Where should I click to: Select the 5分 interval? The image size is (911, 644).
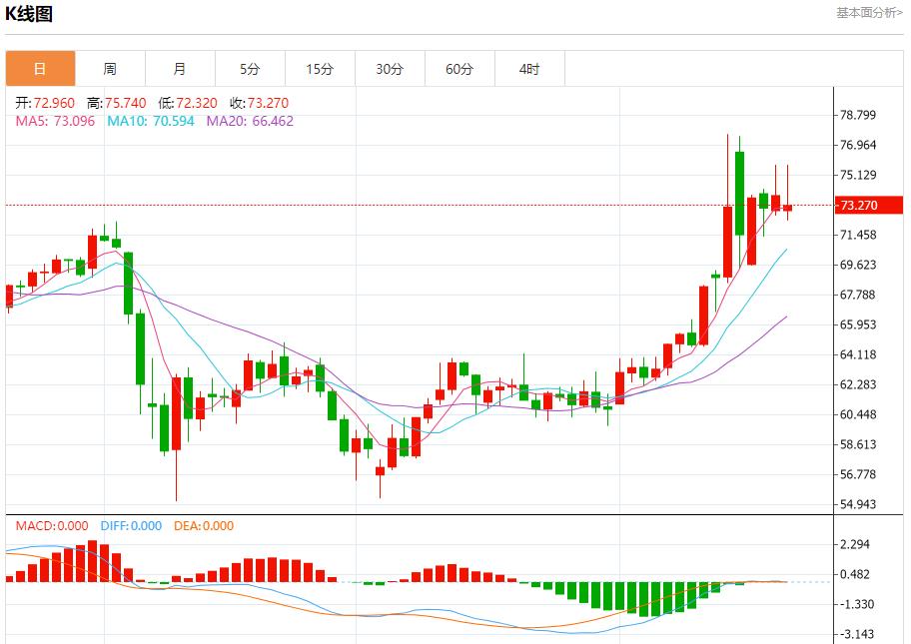tap(250, 68)
